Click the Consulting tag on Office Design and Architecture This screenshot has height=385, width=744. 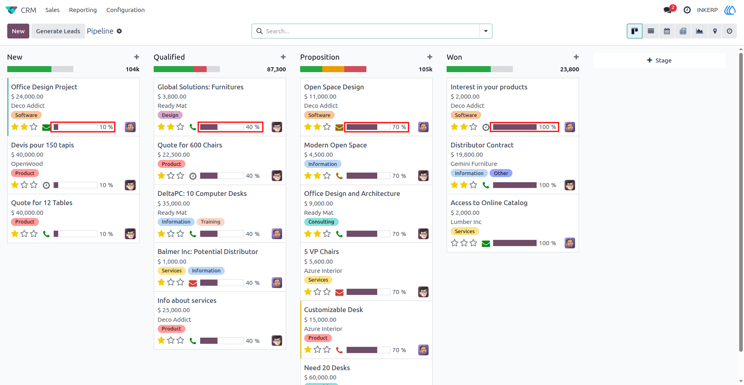[x=321, y=222]
